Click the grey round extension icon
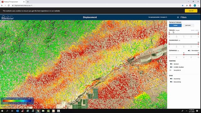Screen dimensions: 201x113 (x=187, y=6)
